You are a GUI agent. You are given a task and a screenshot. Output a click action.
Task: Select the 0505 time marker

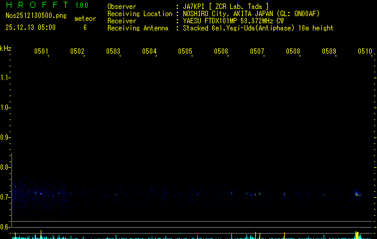tap(185, 51)
